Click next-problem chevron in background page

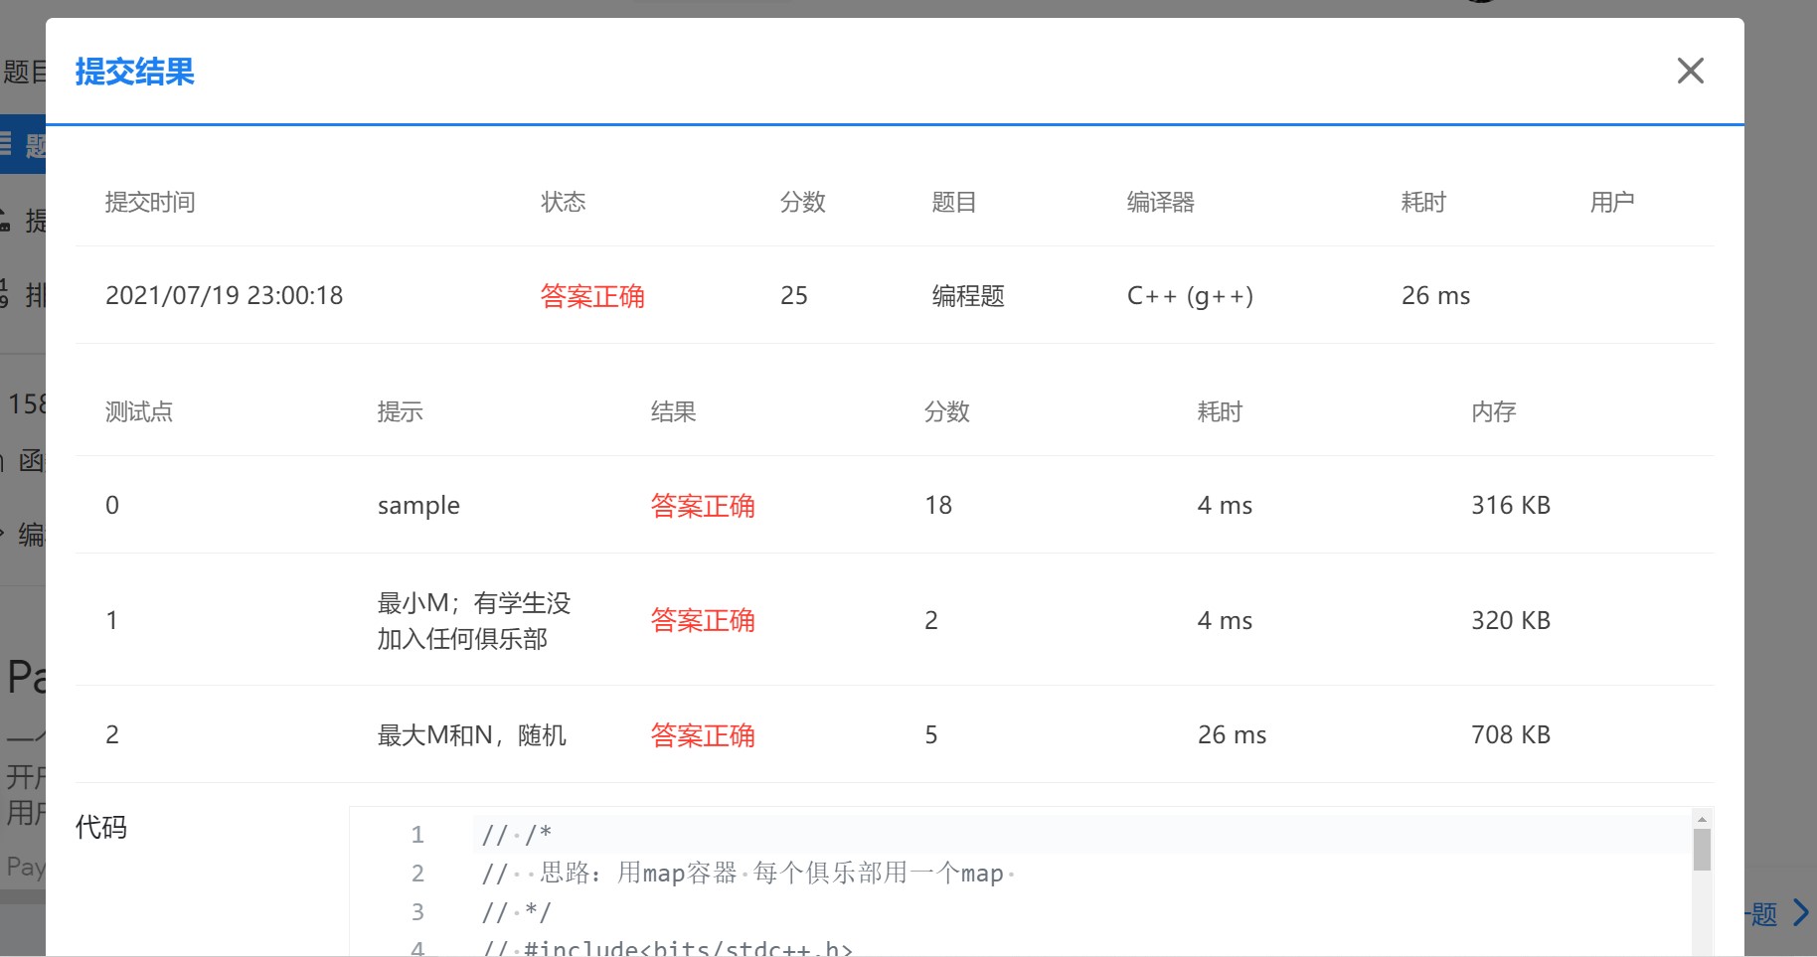pos(1800,912)
